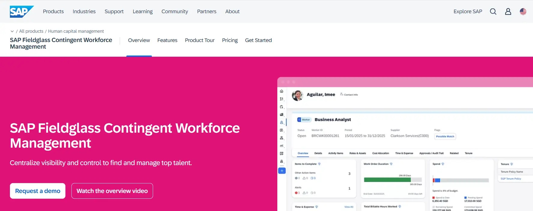Screen dimensions: 533x211
Task: Click the lightbulb icon beside Spend
Action: [443, 164]
